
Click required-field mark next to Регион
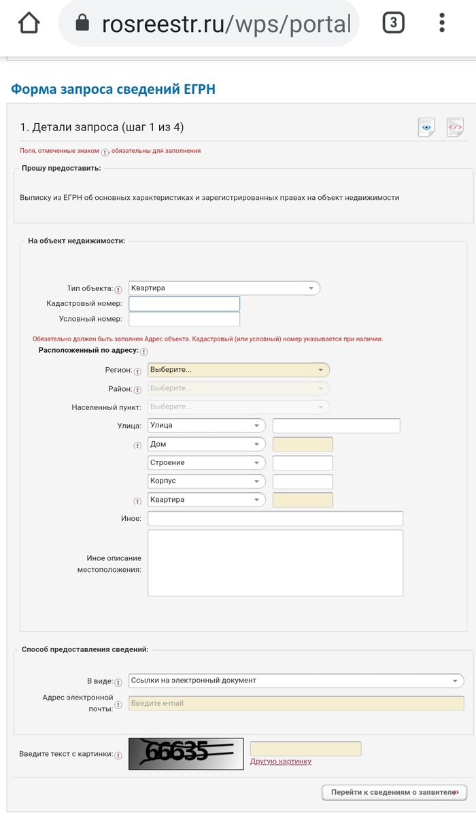click(138, 371)
